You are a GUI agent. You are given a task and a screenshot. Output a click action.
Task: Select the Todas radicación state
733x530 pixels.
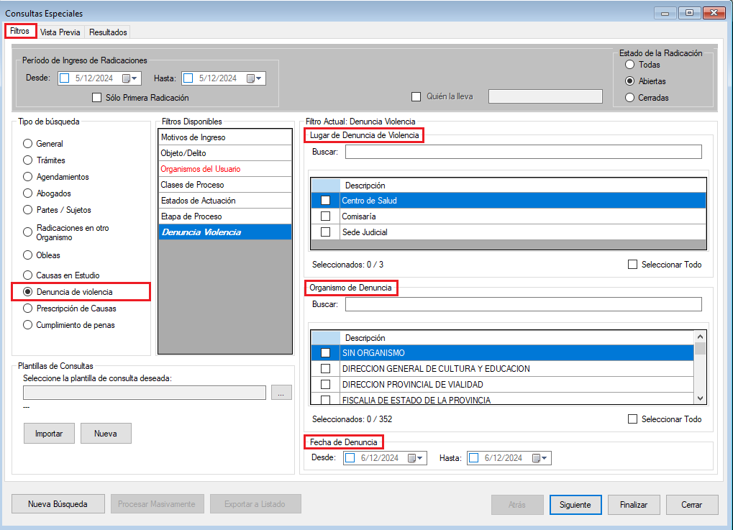[630, 65]
